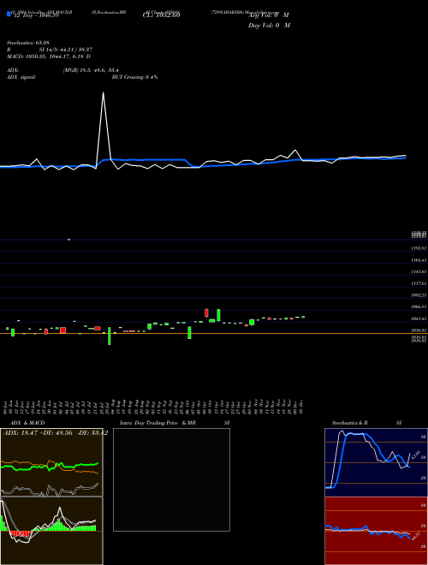Click the 'ADX: 18.47 +DY: 48.56 -DY: 33.42' header
This screenshot has width=428, height=565.
click(x=55, y=433)
